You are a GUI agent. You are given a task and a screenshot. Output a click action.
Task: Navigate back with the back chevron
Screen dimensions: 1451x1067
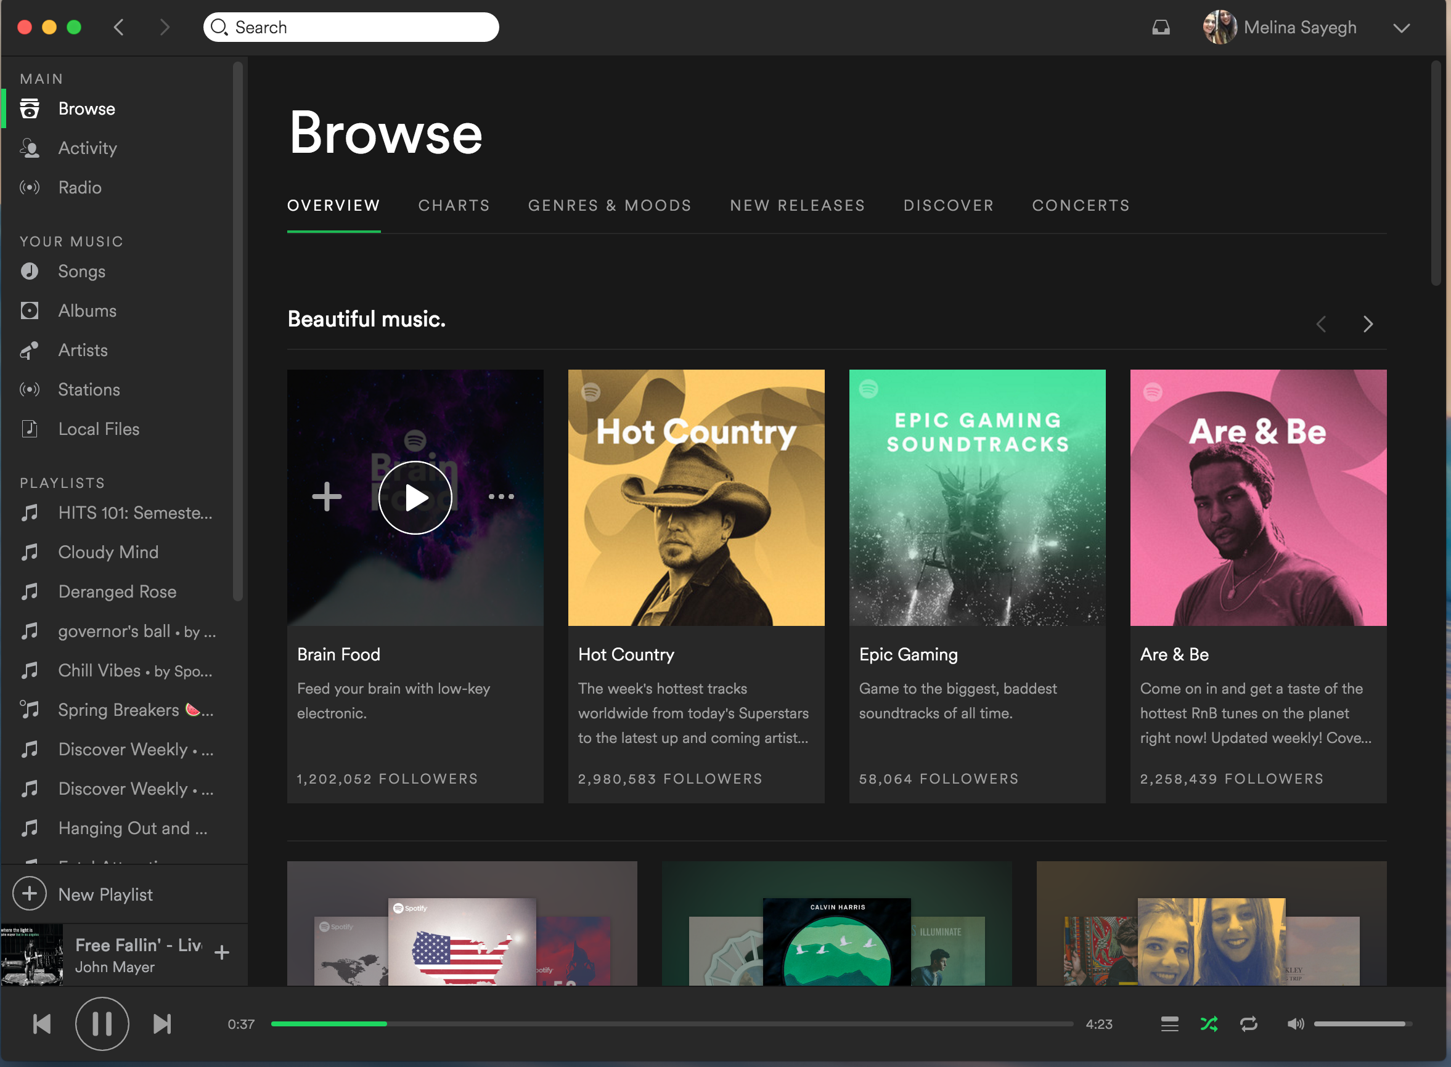[119, 27]
